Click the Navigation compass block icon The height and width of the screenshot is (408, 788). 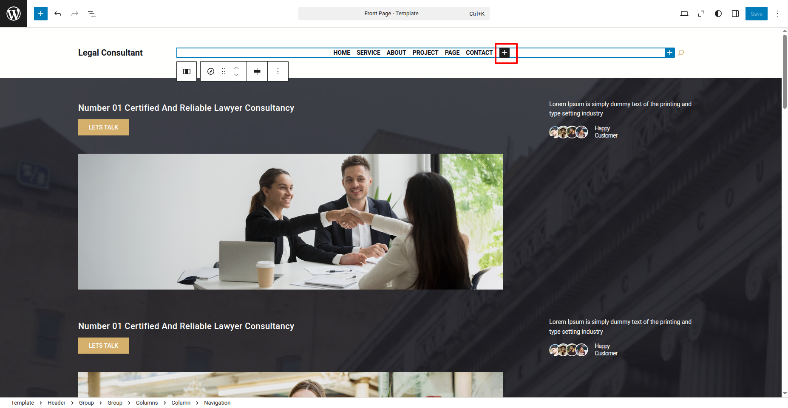211,71
